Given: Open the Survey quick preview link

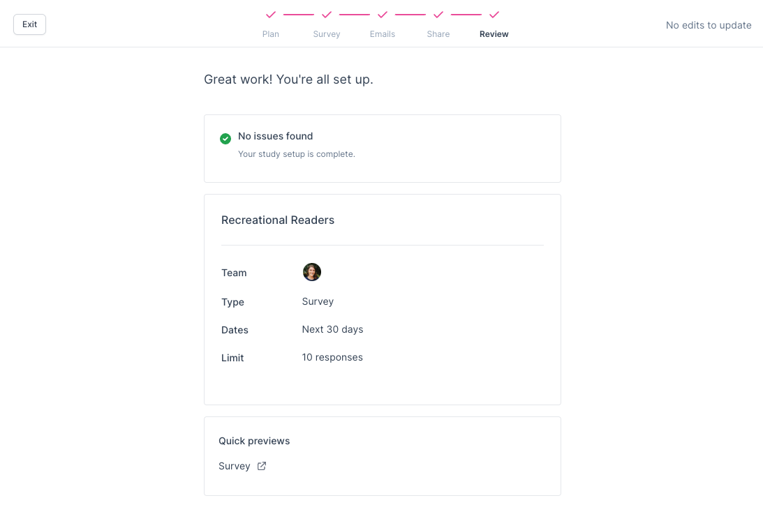Looking at the screenshot, I should click(235, 466).
